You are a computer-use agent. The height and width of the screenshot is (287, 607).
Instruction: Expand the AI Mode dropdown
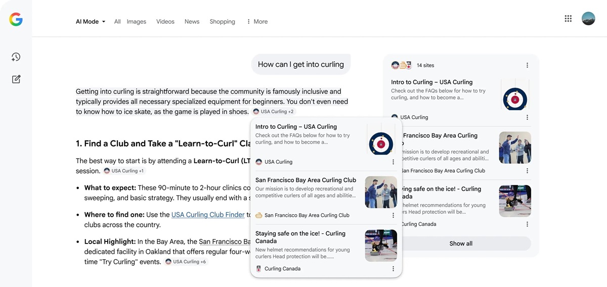tap(91, 22)
